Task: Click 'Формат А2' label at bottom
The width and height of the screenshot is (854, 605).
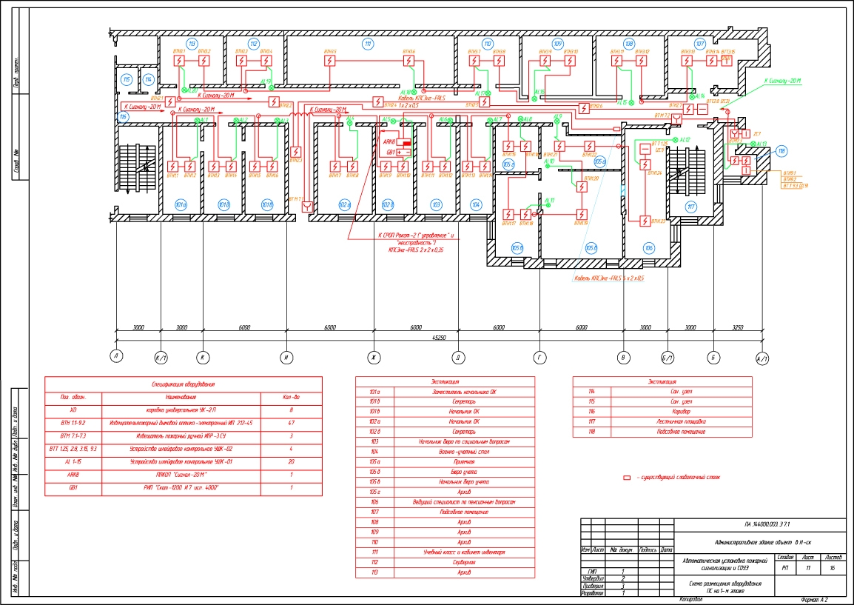Action: pos(813,600)
